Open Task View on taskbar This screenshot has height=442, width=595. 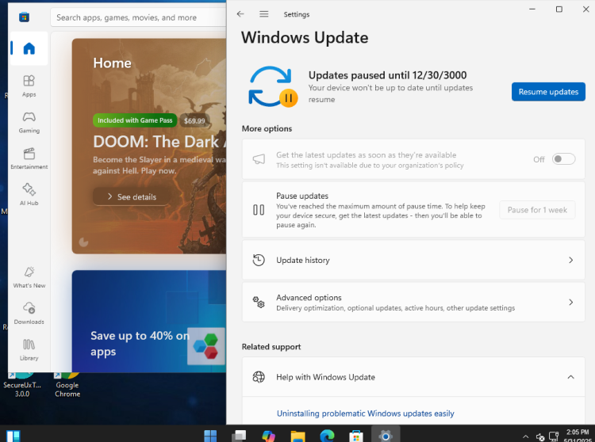click(x=240, y=436)
